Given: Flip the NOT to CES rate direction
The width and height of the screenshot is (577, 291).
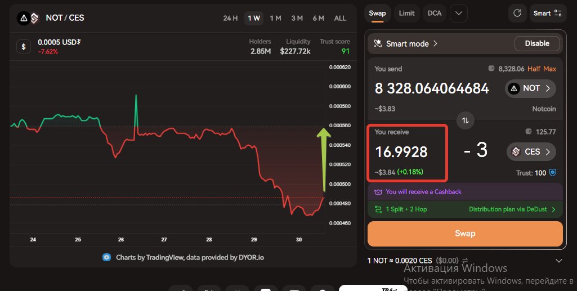Looking at the screenshot, I should (x=465, y=261).
